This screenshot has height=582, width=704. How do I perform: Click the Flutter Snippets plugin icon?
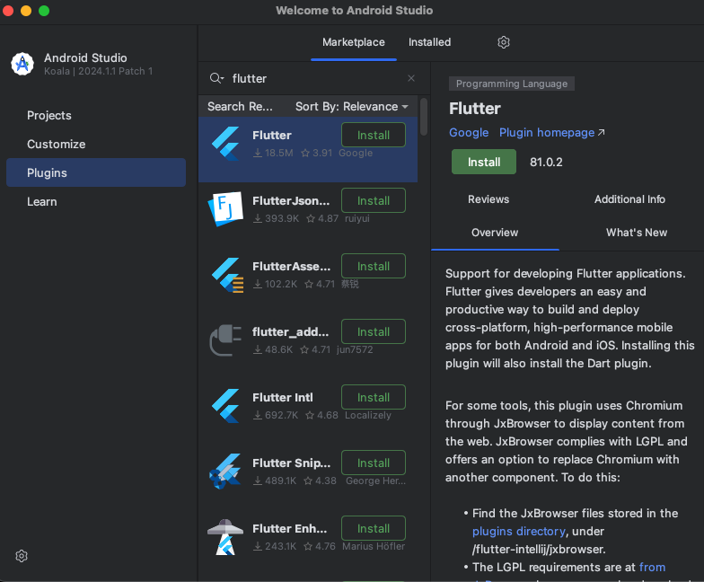coord(225,471)
